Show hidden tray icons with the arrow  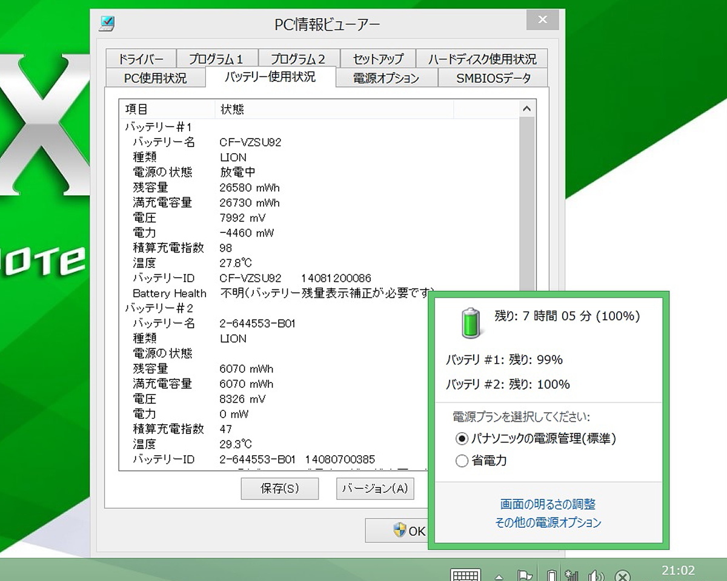pos(499,576)
